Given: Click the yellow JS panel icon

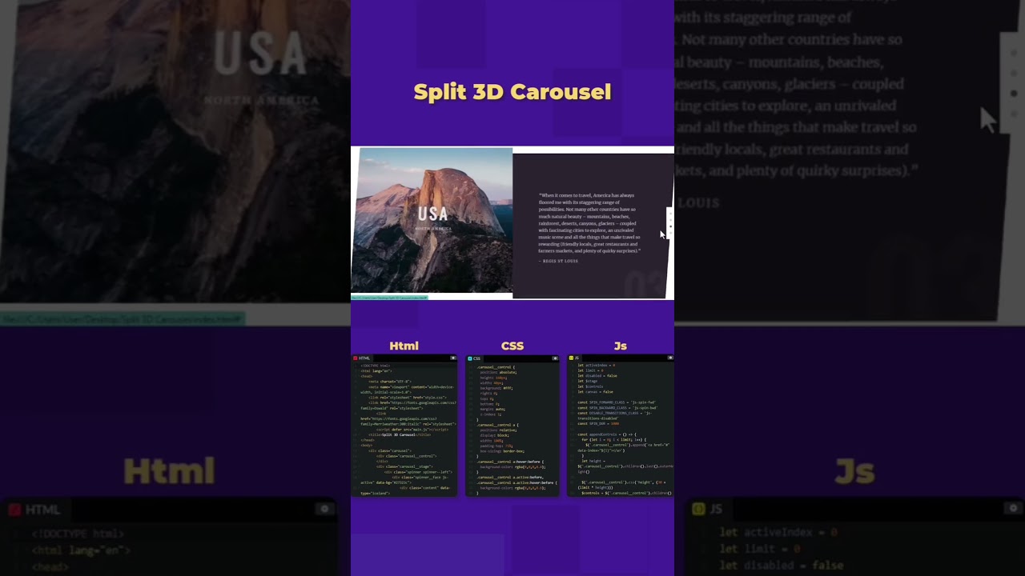Looking at the screenshot, I should [x=571, y=358].
